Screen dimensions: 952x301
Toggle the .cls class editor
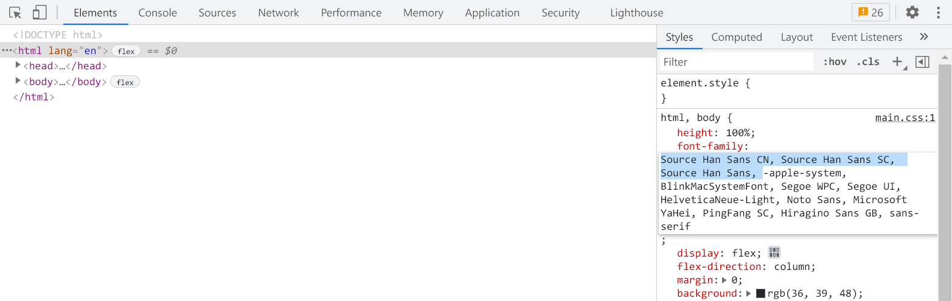point(868,62)
